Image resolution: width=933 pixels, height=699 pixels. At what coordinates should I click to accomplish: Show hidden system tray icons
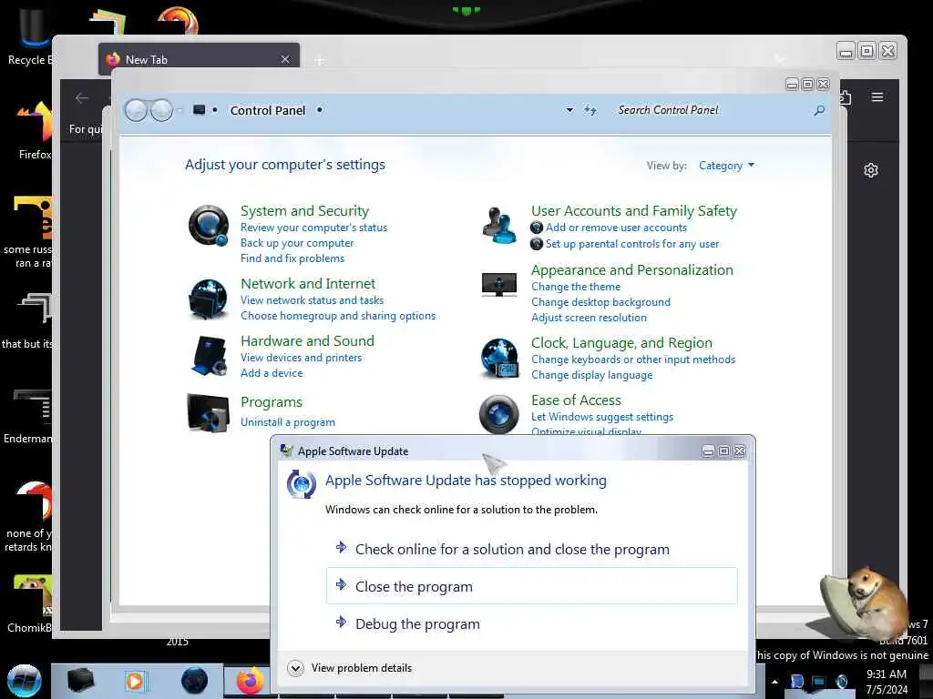point(774,682)
